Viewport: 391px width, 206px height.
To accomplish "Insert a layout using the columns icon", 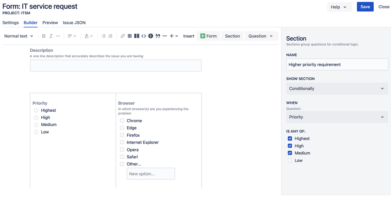I will [x=136, y=36].
